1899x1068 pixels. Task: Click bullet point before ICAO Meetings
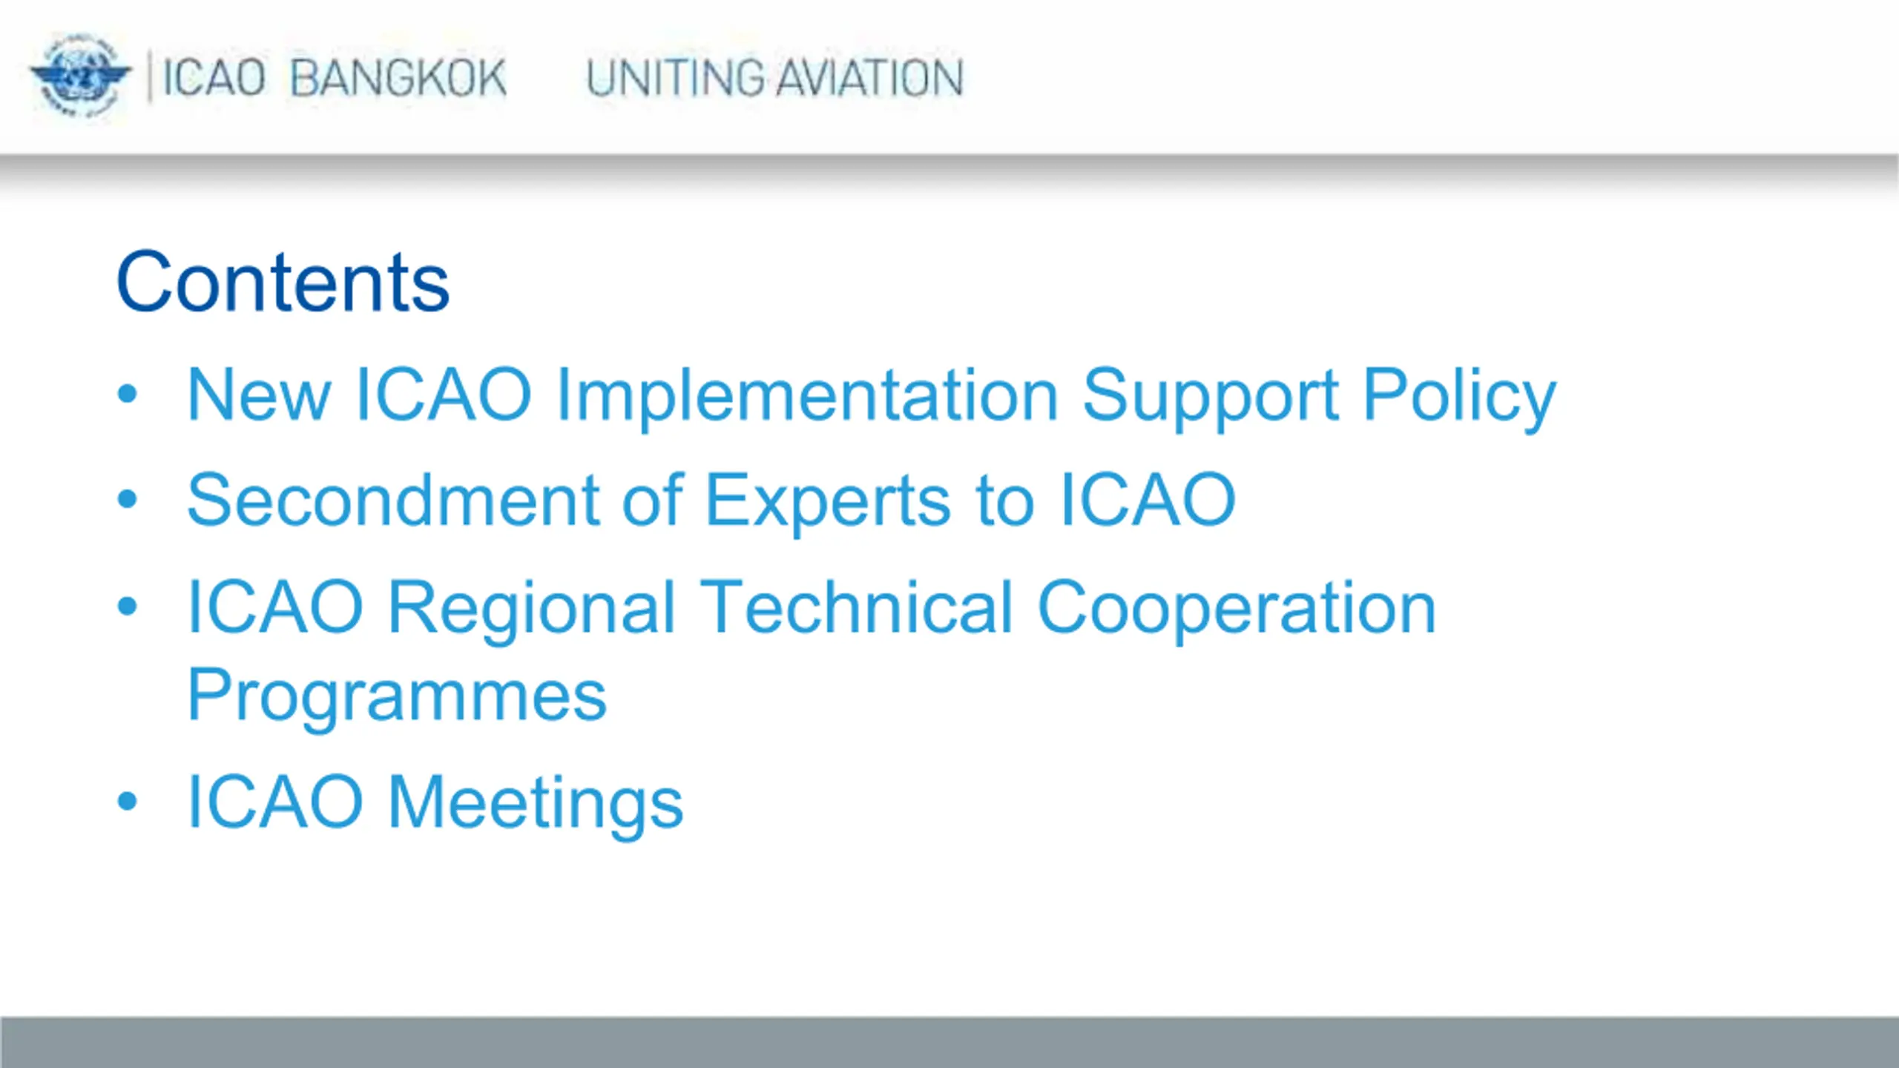(128, 801)
